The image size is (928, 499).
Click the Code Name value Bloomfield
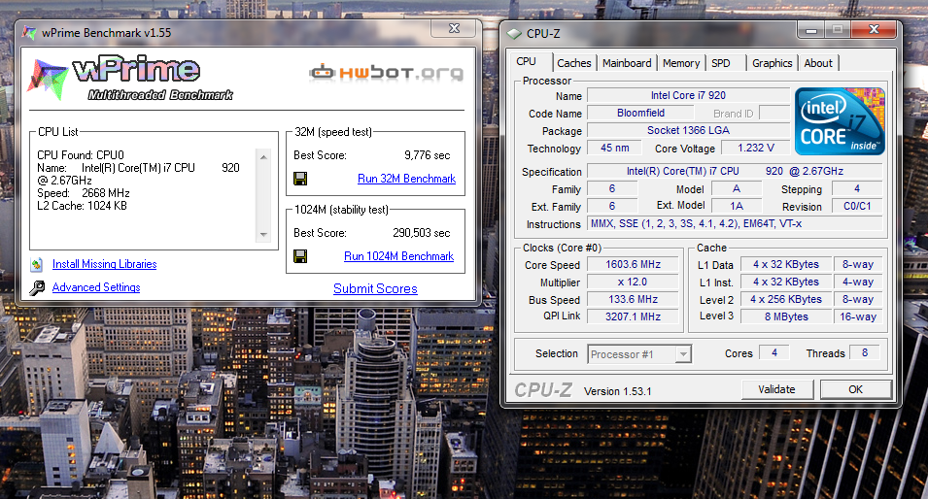[x=641, y=113]
